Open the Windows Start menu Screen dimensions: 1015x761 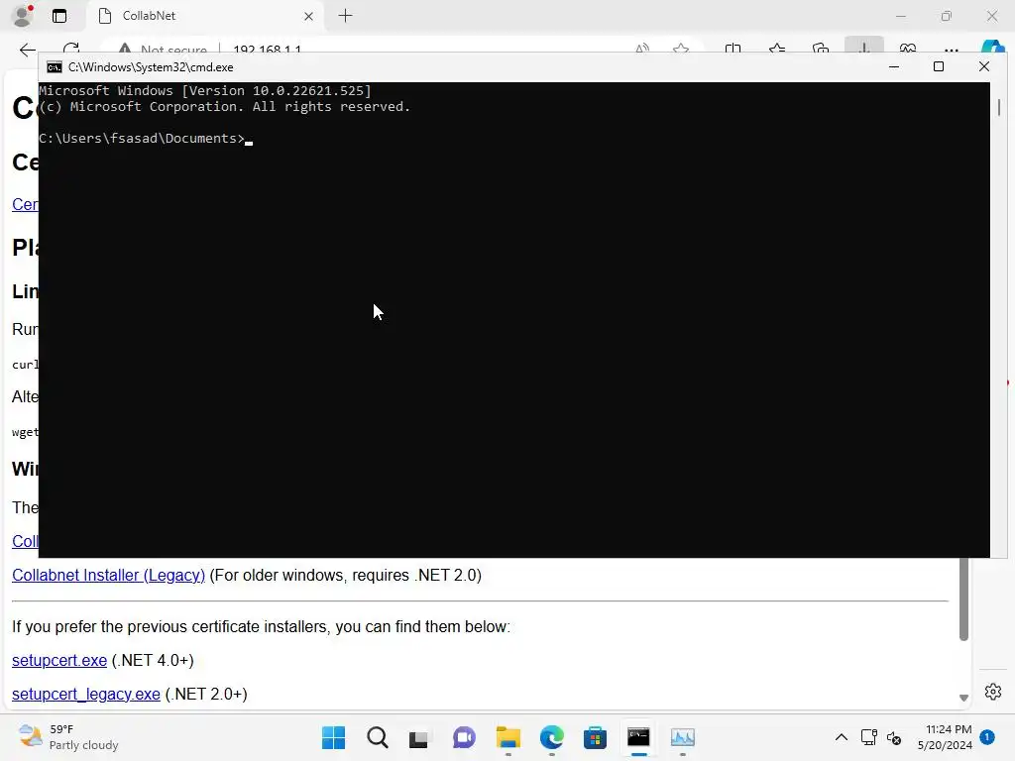[x=333, y=737]
